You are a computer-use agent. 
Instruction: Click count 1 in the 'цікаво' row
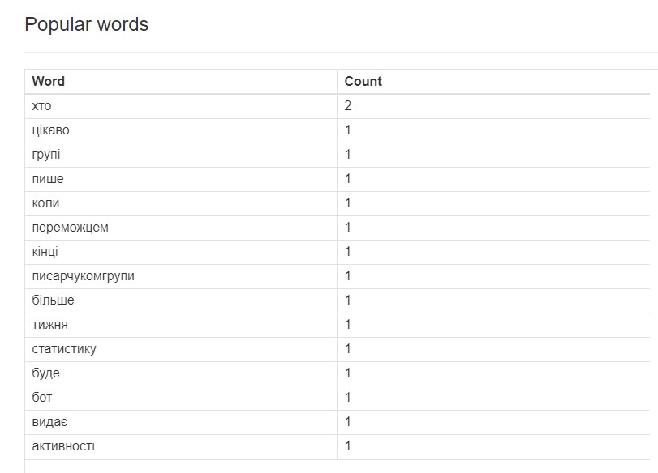point(347,130)
